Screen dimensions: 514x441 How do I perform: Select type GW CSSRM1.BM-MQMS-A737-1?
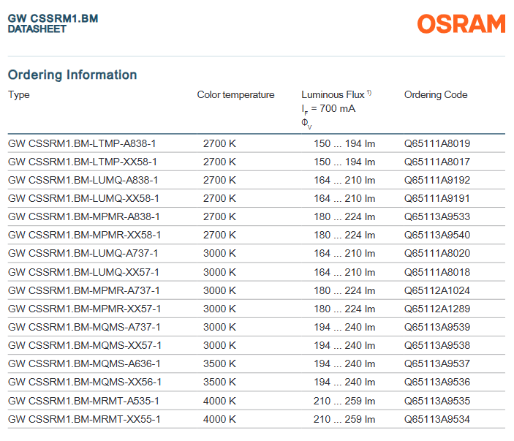click(x=84, y=327)
